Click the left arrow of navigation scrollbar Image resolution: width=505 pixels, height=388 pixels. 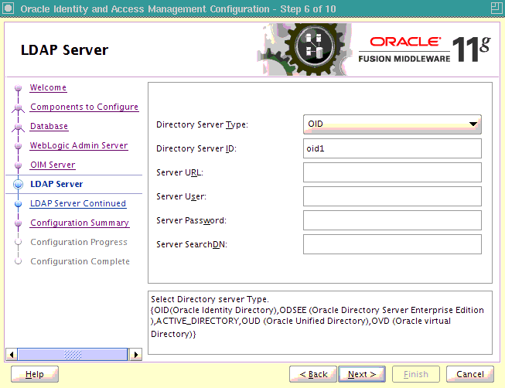point(12,355)
